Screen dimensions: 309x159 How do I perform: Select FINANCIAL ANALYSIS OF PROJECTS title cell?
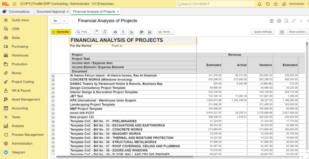[x=133, y=40]
